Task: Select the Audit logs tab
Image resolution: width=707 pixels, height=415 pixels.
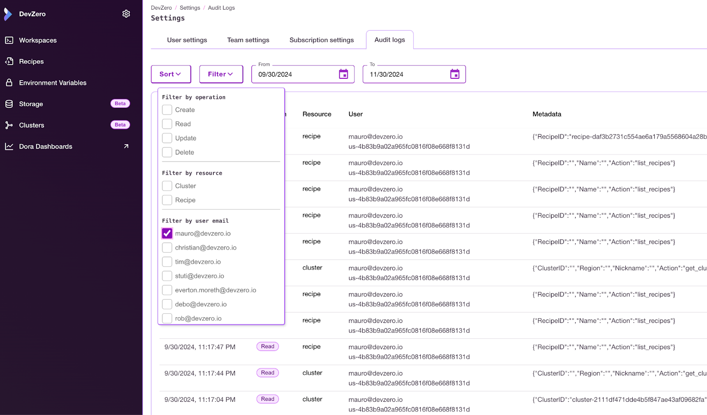Action: [x=390, y=40]
